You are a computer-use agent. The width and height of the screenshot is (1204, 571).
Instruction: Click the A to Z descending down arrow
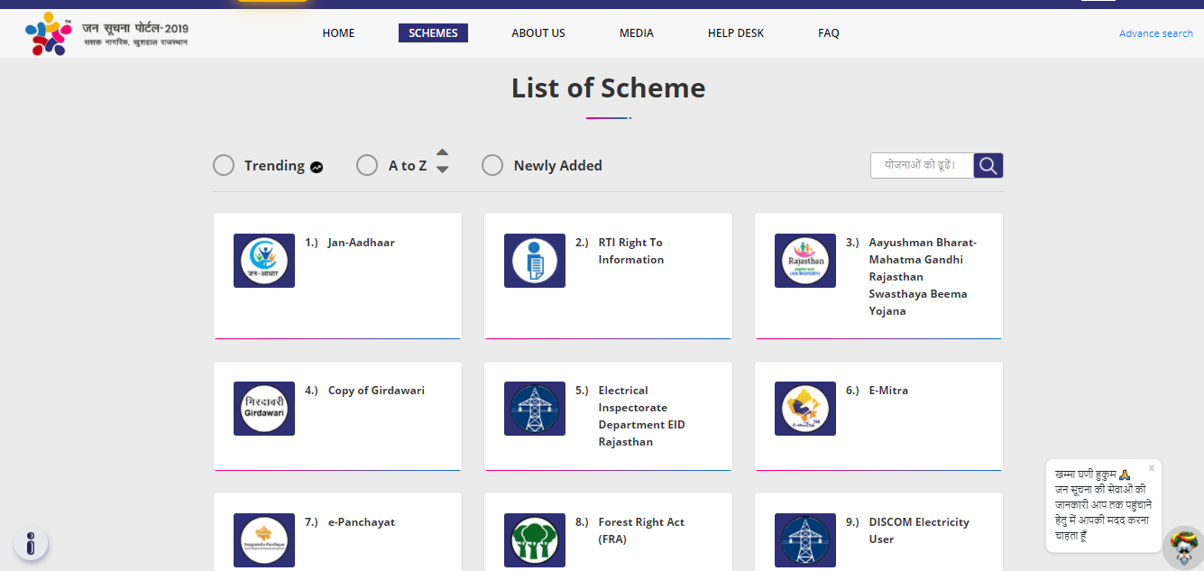tap(442, 170)
